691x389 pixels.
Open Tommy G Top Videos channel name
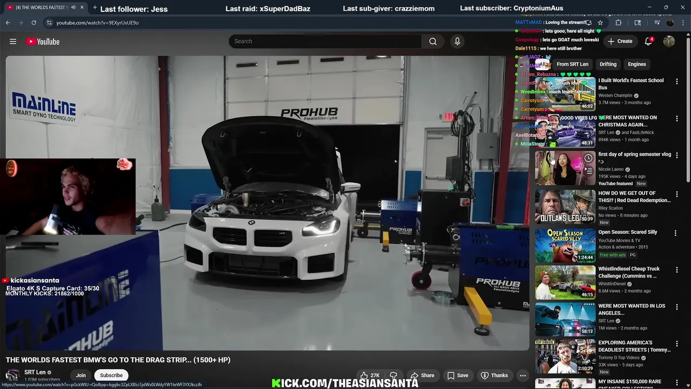coord(619,358)
